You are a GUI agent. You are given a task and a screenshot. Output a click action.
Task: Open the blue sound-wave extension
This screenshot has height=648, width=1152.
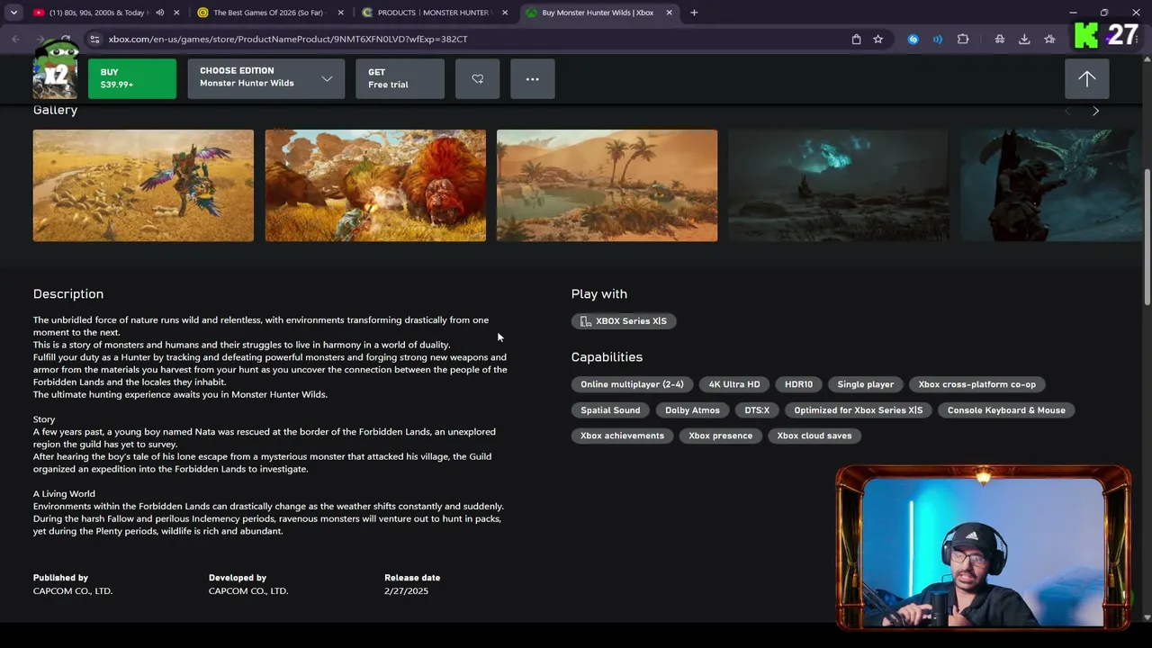click(x=938, y=39)
